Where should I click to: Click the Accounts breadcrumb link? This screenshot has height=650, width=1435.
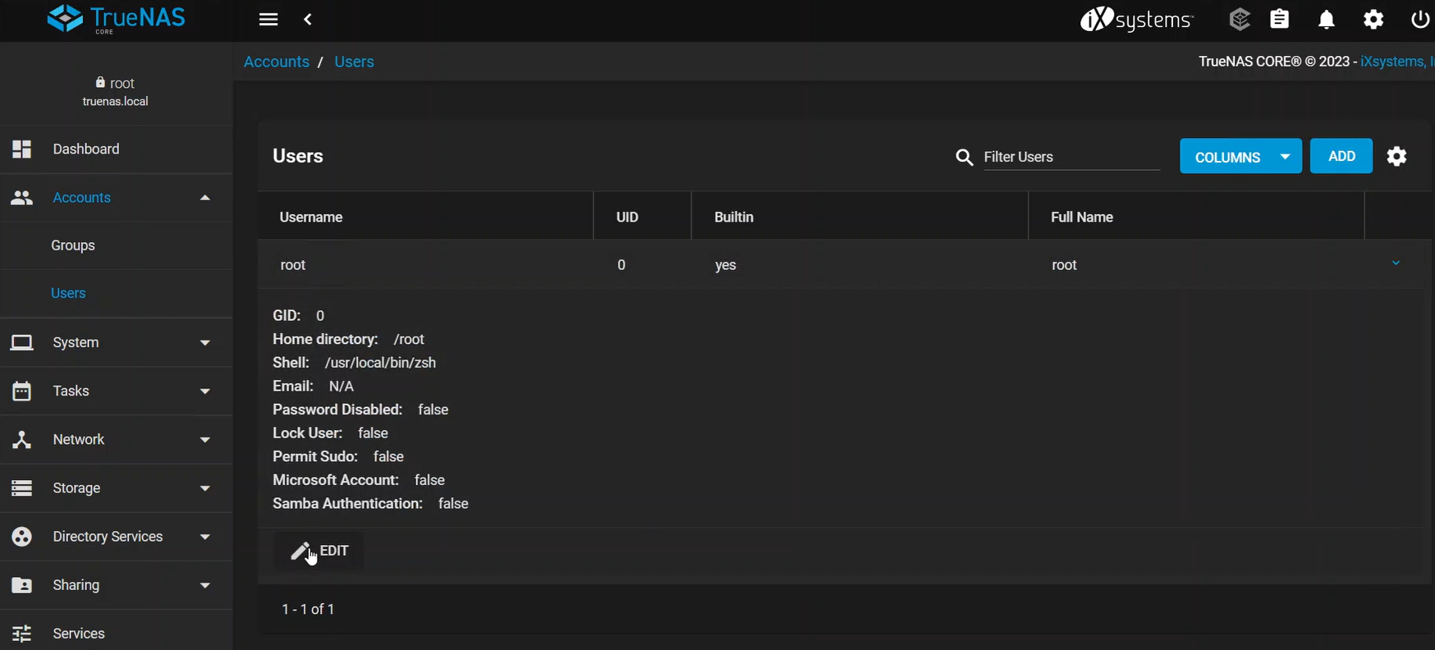pyautogui.click(x=277, y=62)
